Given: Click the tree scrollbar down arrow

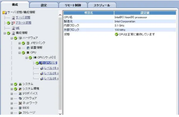Looking at the screenshot, I should coord(60,114).
